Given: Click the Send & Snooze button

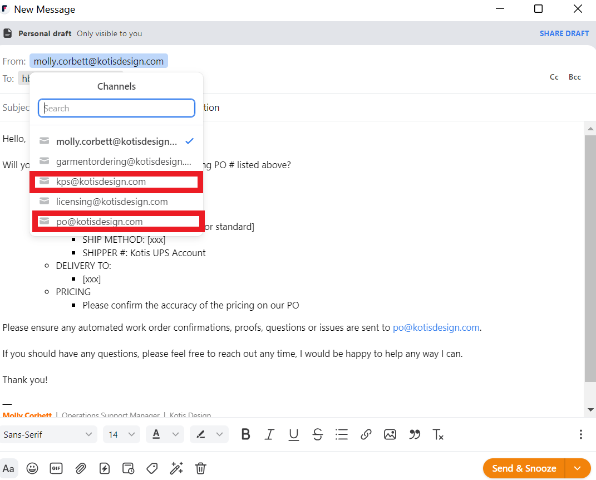Looking at the screenshot, I should [524, 468].
